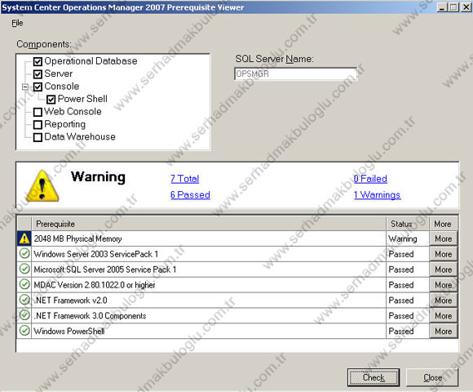Sort by the Prerequisite column header
This screenshot has height=392, width=473.
209,224
